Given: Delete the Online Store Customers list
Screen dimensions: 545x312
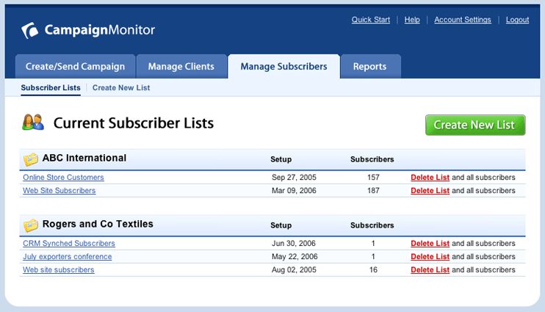Looking at the screenshot, I should [x=430, y=177].
